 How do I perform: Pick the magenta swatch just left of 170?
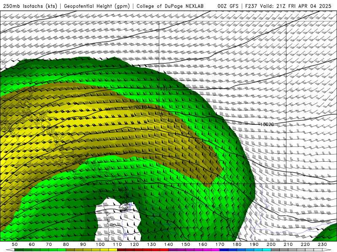click(215, 250)
